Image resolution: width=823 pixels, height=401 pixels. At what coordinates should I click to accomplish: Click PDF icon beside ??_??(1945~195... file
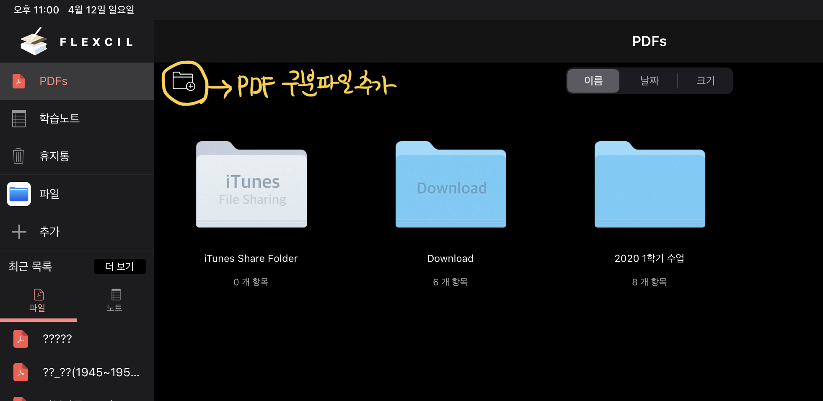pos(21,373)
